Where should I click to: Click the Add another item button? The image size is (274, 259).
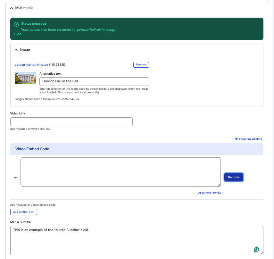[24, 212]
